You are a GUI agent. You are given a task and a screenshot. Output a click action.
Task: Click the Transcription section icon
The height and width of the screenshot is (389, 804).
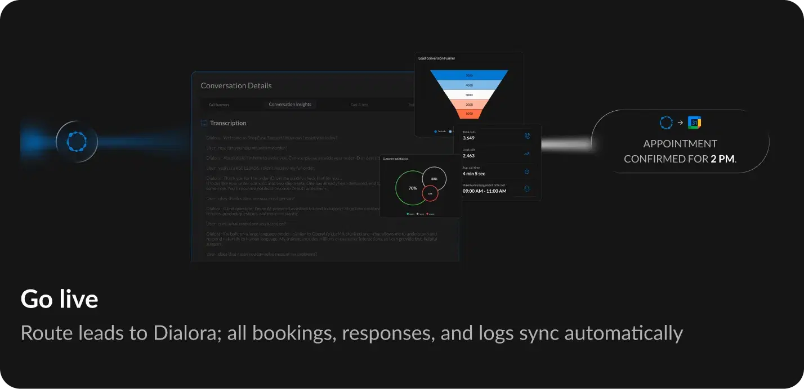pos(204,123)
